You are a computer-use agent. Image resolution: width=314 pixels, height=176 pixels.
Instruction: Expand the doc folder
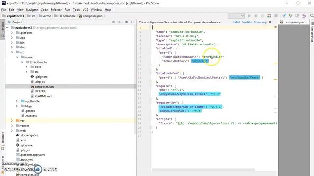12,47
